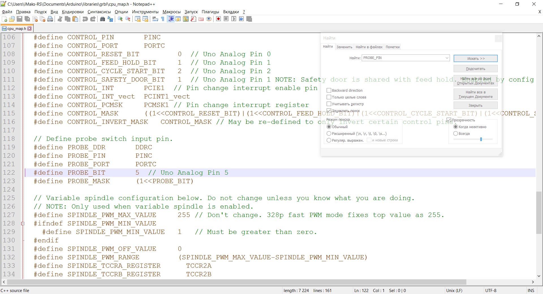Collapse the #ifndef fold at line 128
Viewport: 543px width, 294px height.
(x=23, y=223)
